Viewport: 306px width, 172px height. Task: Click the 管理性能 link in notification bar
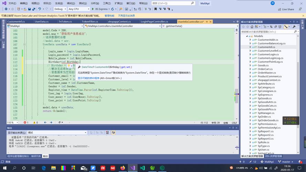[x=109, y=15]
